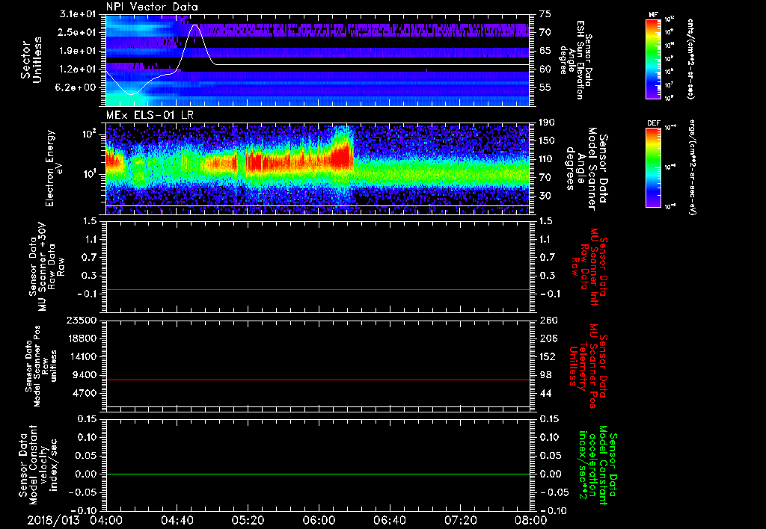The height and width of the screenshot is (529, 766).
Task: Click the 'cnts/(cm**2-sr-sec)' units label
Action: [x=690, y=59]
